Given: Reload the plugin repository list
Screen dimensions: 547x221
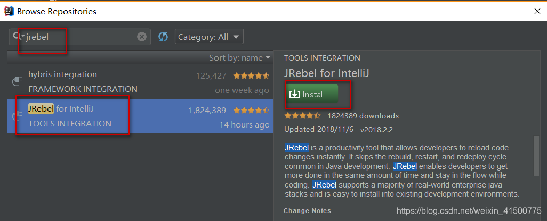Looking at the screenshot, I should 163,37.
